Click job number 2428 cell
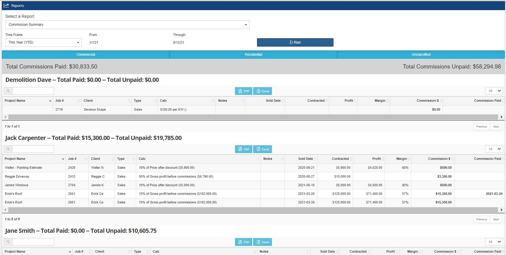 coord(77,168)
